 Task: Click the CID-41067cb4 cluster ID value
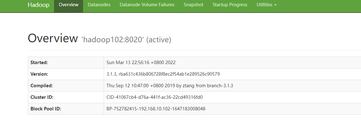click(x=155, y=97)
